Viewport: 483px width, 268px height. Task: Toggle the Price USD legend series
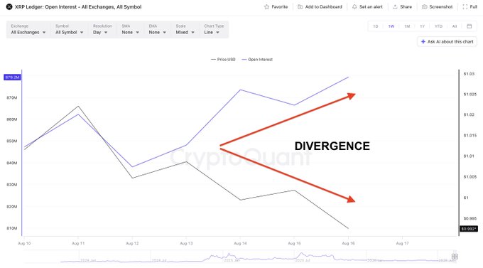(x=223, y=60)
